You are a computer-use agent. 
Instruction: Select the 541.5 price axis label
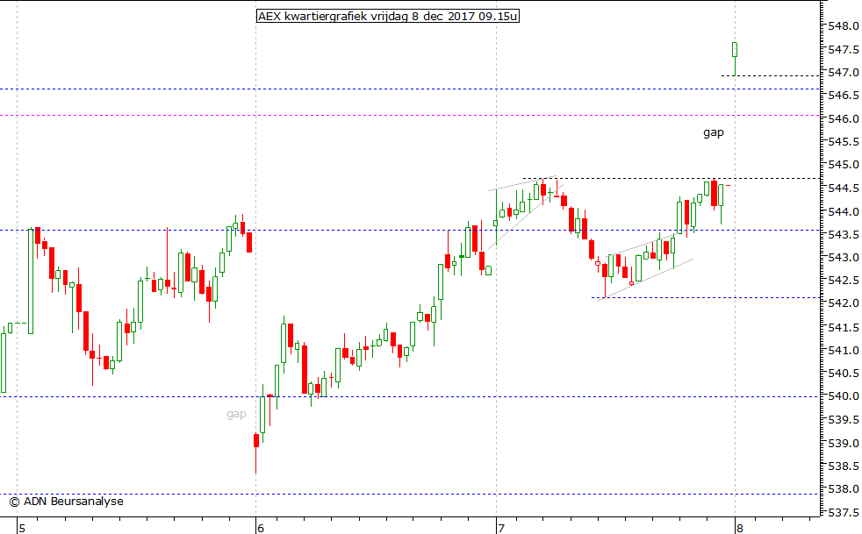tap(844, 327)
